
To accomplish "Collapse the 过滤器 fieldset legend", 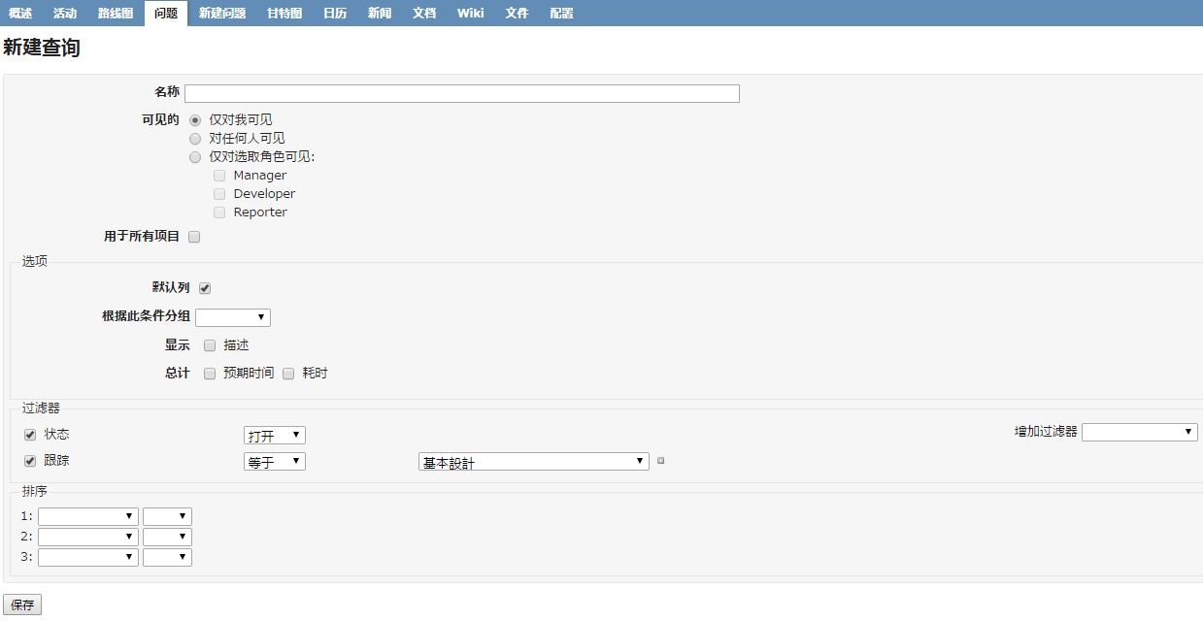I will [41, 408].
